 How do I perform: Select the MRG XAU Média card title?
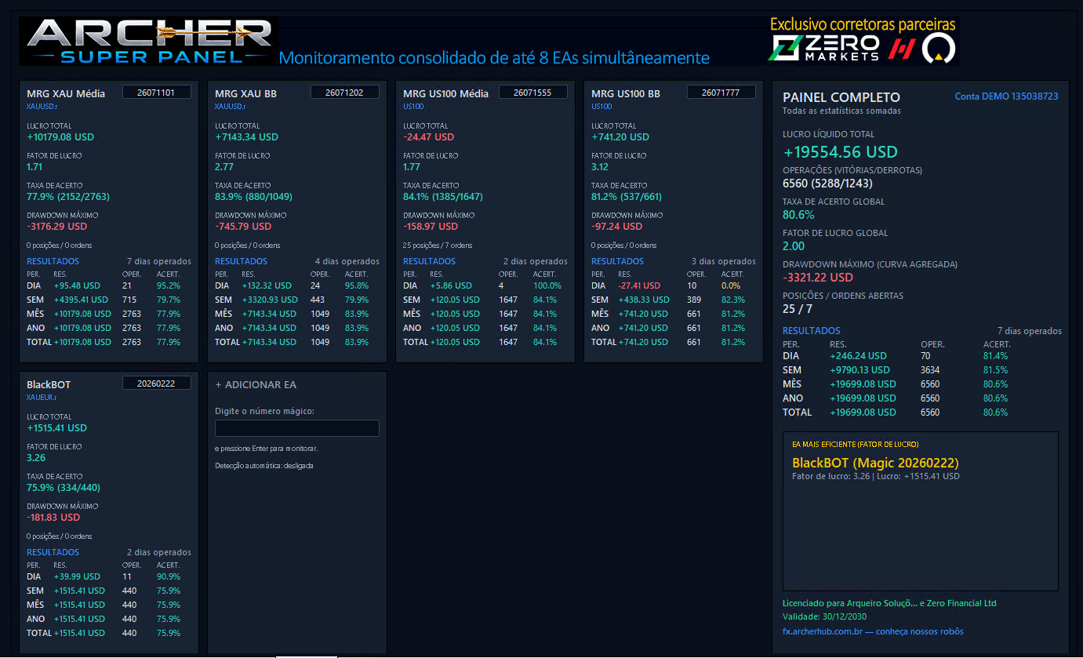[x=66, y=93]
